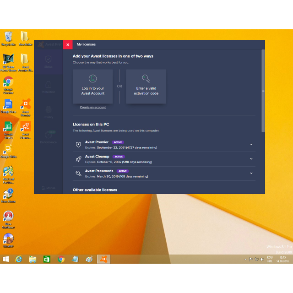
Task: Select the Nero Home desktop shortcut
Action: click(x=8, y=196)
